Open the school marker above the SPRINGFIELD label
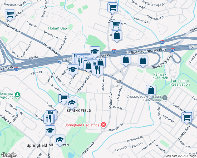The height and width of the screenshot is (158, 197). pyautogui.click(x=72, y=103)
